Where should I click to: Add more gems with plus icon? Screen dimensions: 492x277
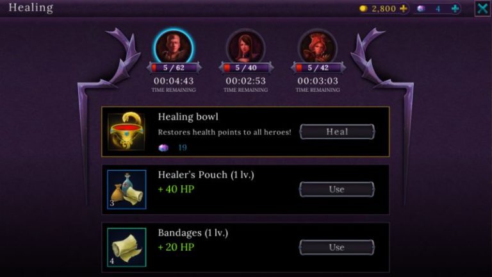click(455, 8)
